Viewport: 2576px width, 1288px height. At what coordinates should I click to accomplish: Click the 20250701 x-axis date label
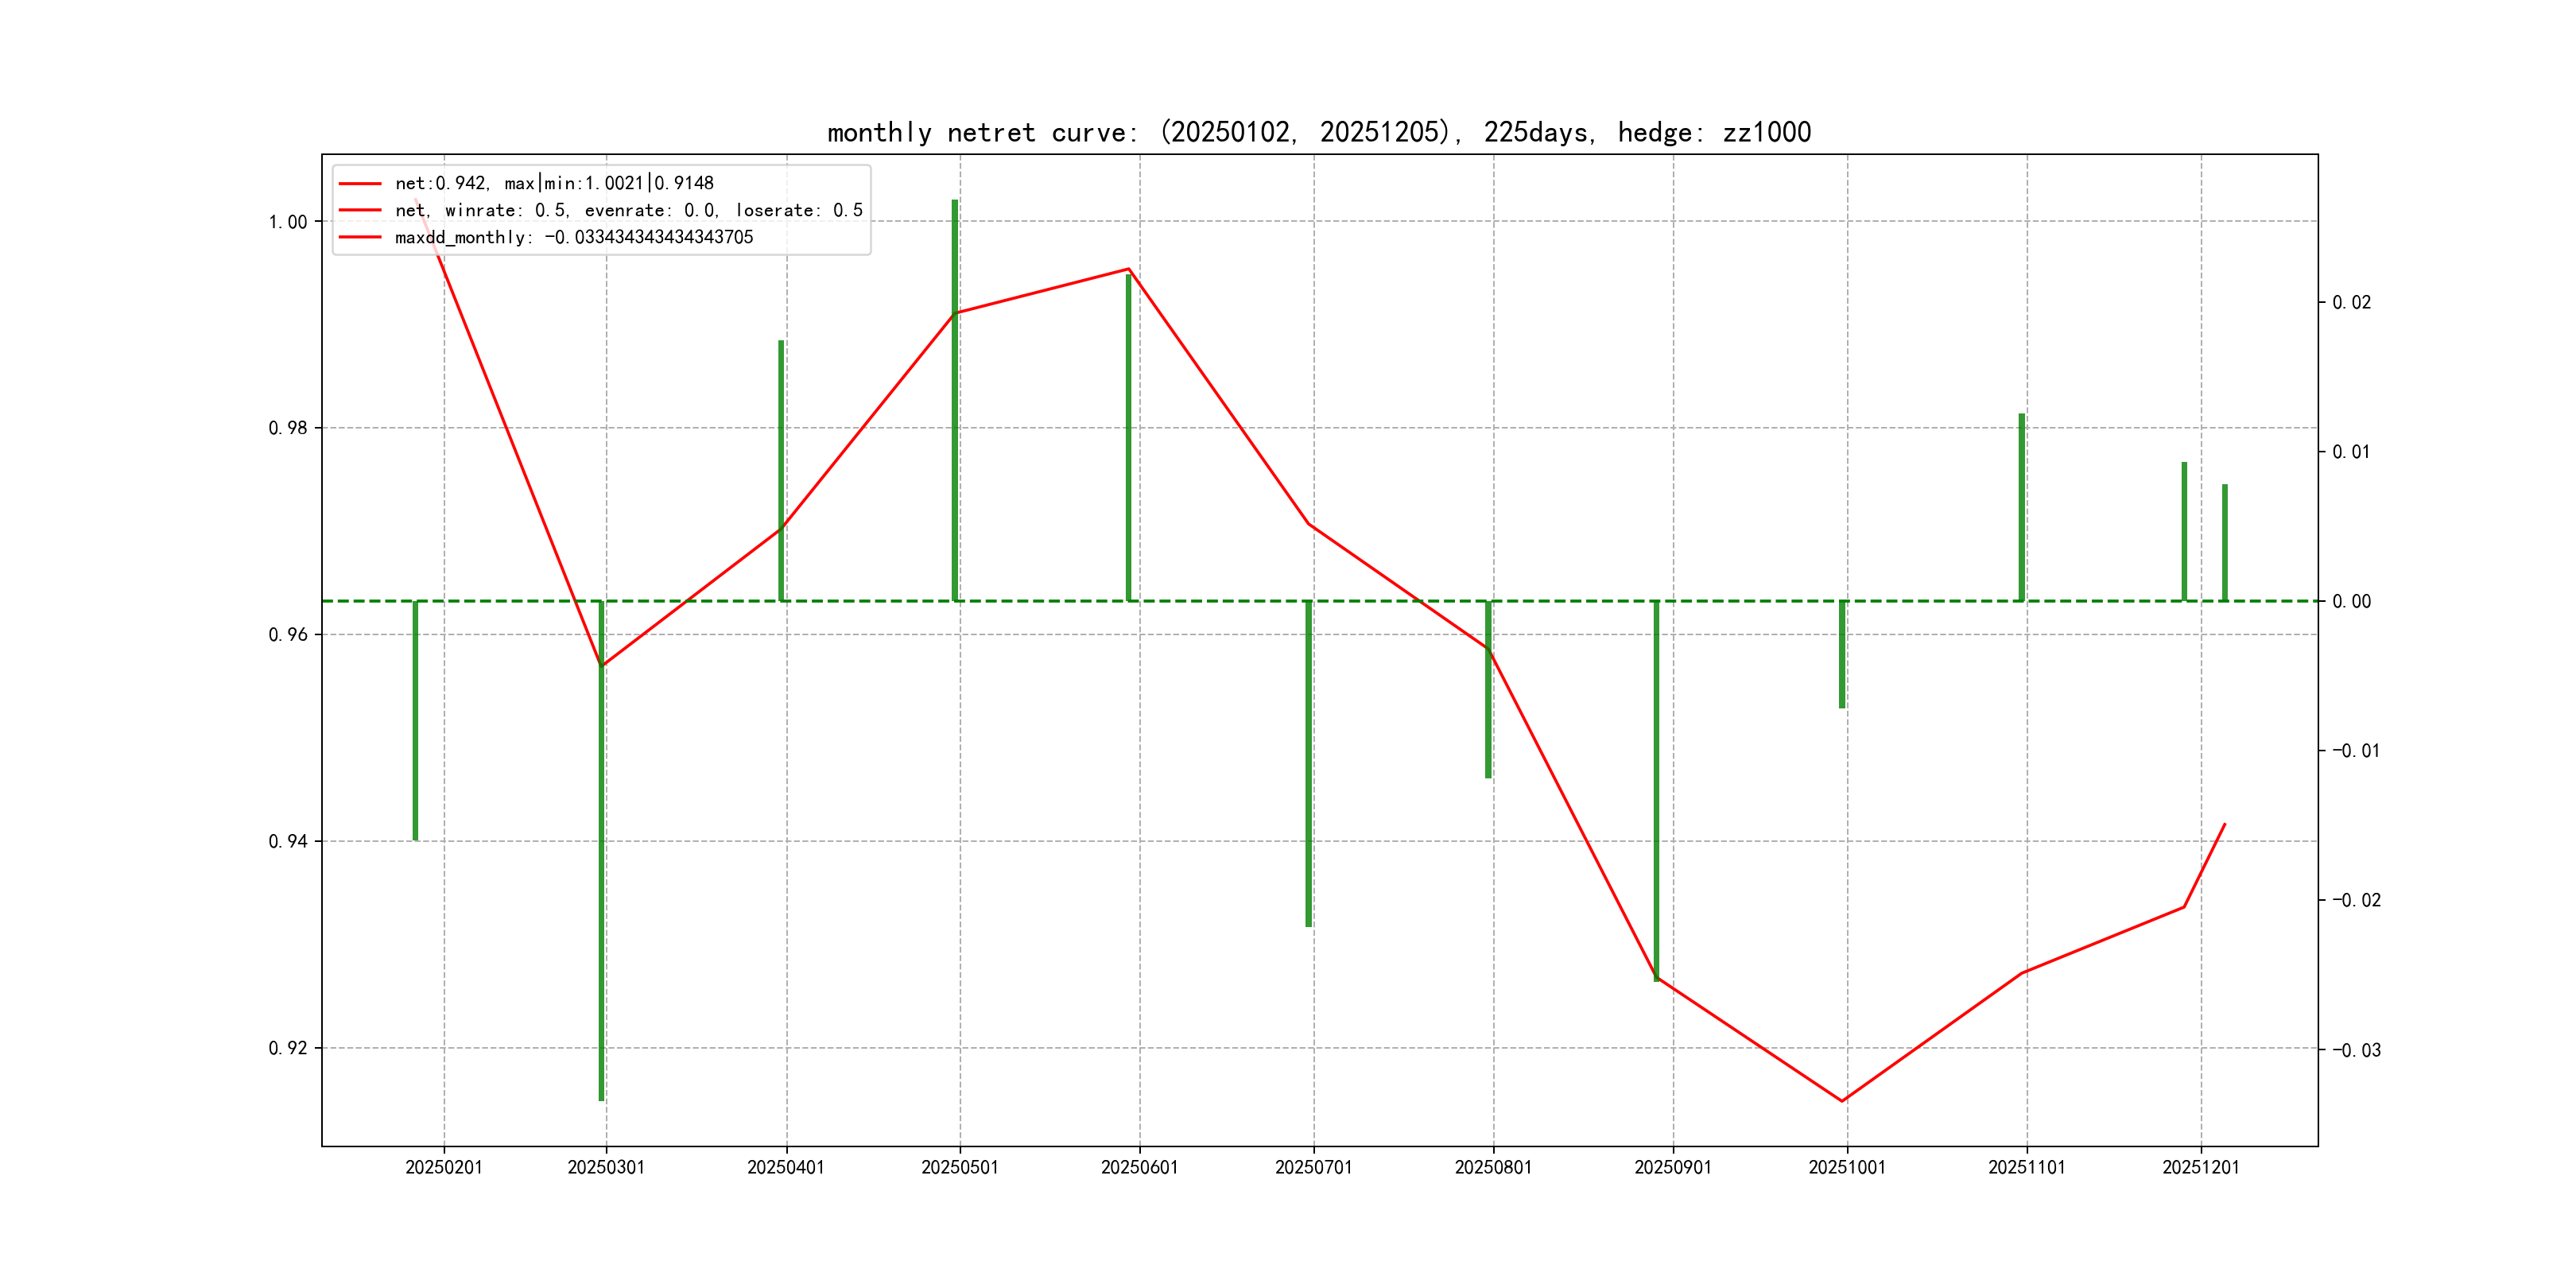[1313, 1167]
